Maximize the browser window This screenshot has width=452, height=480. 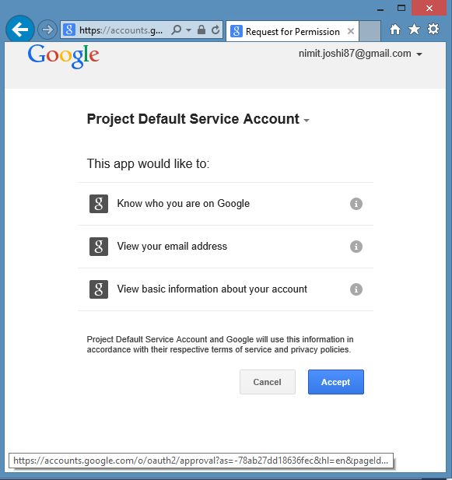(401, 8)
